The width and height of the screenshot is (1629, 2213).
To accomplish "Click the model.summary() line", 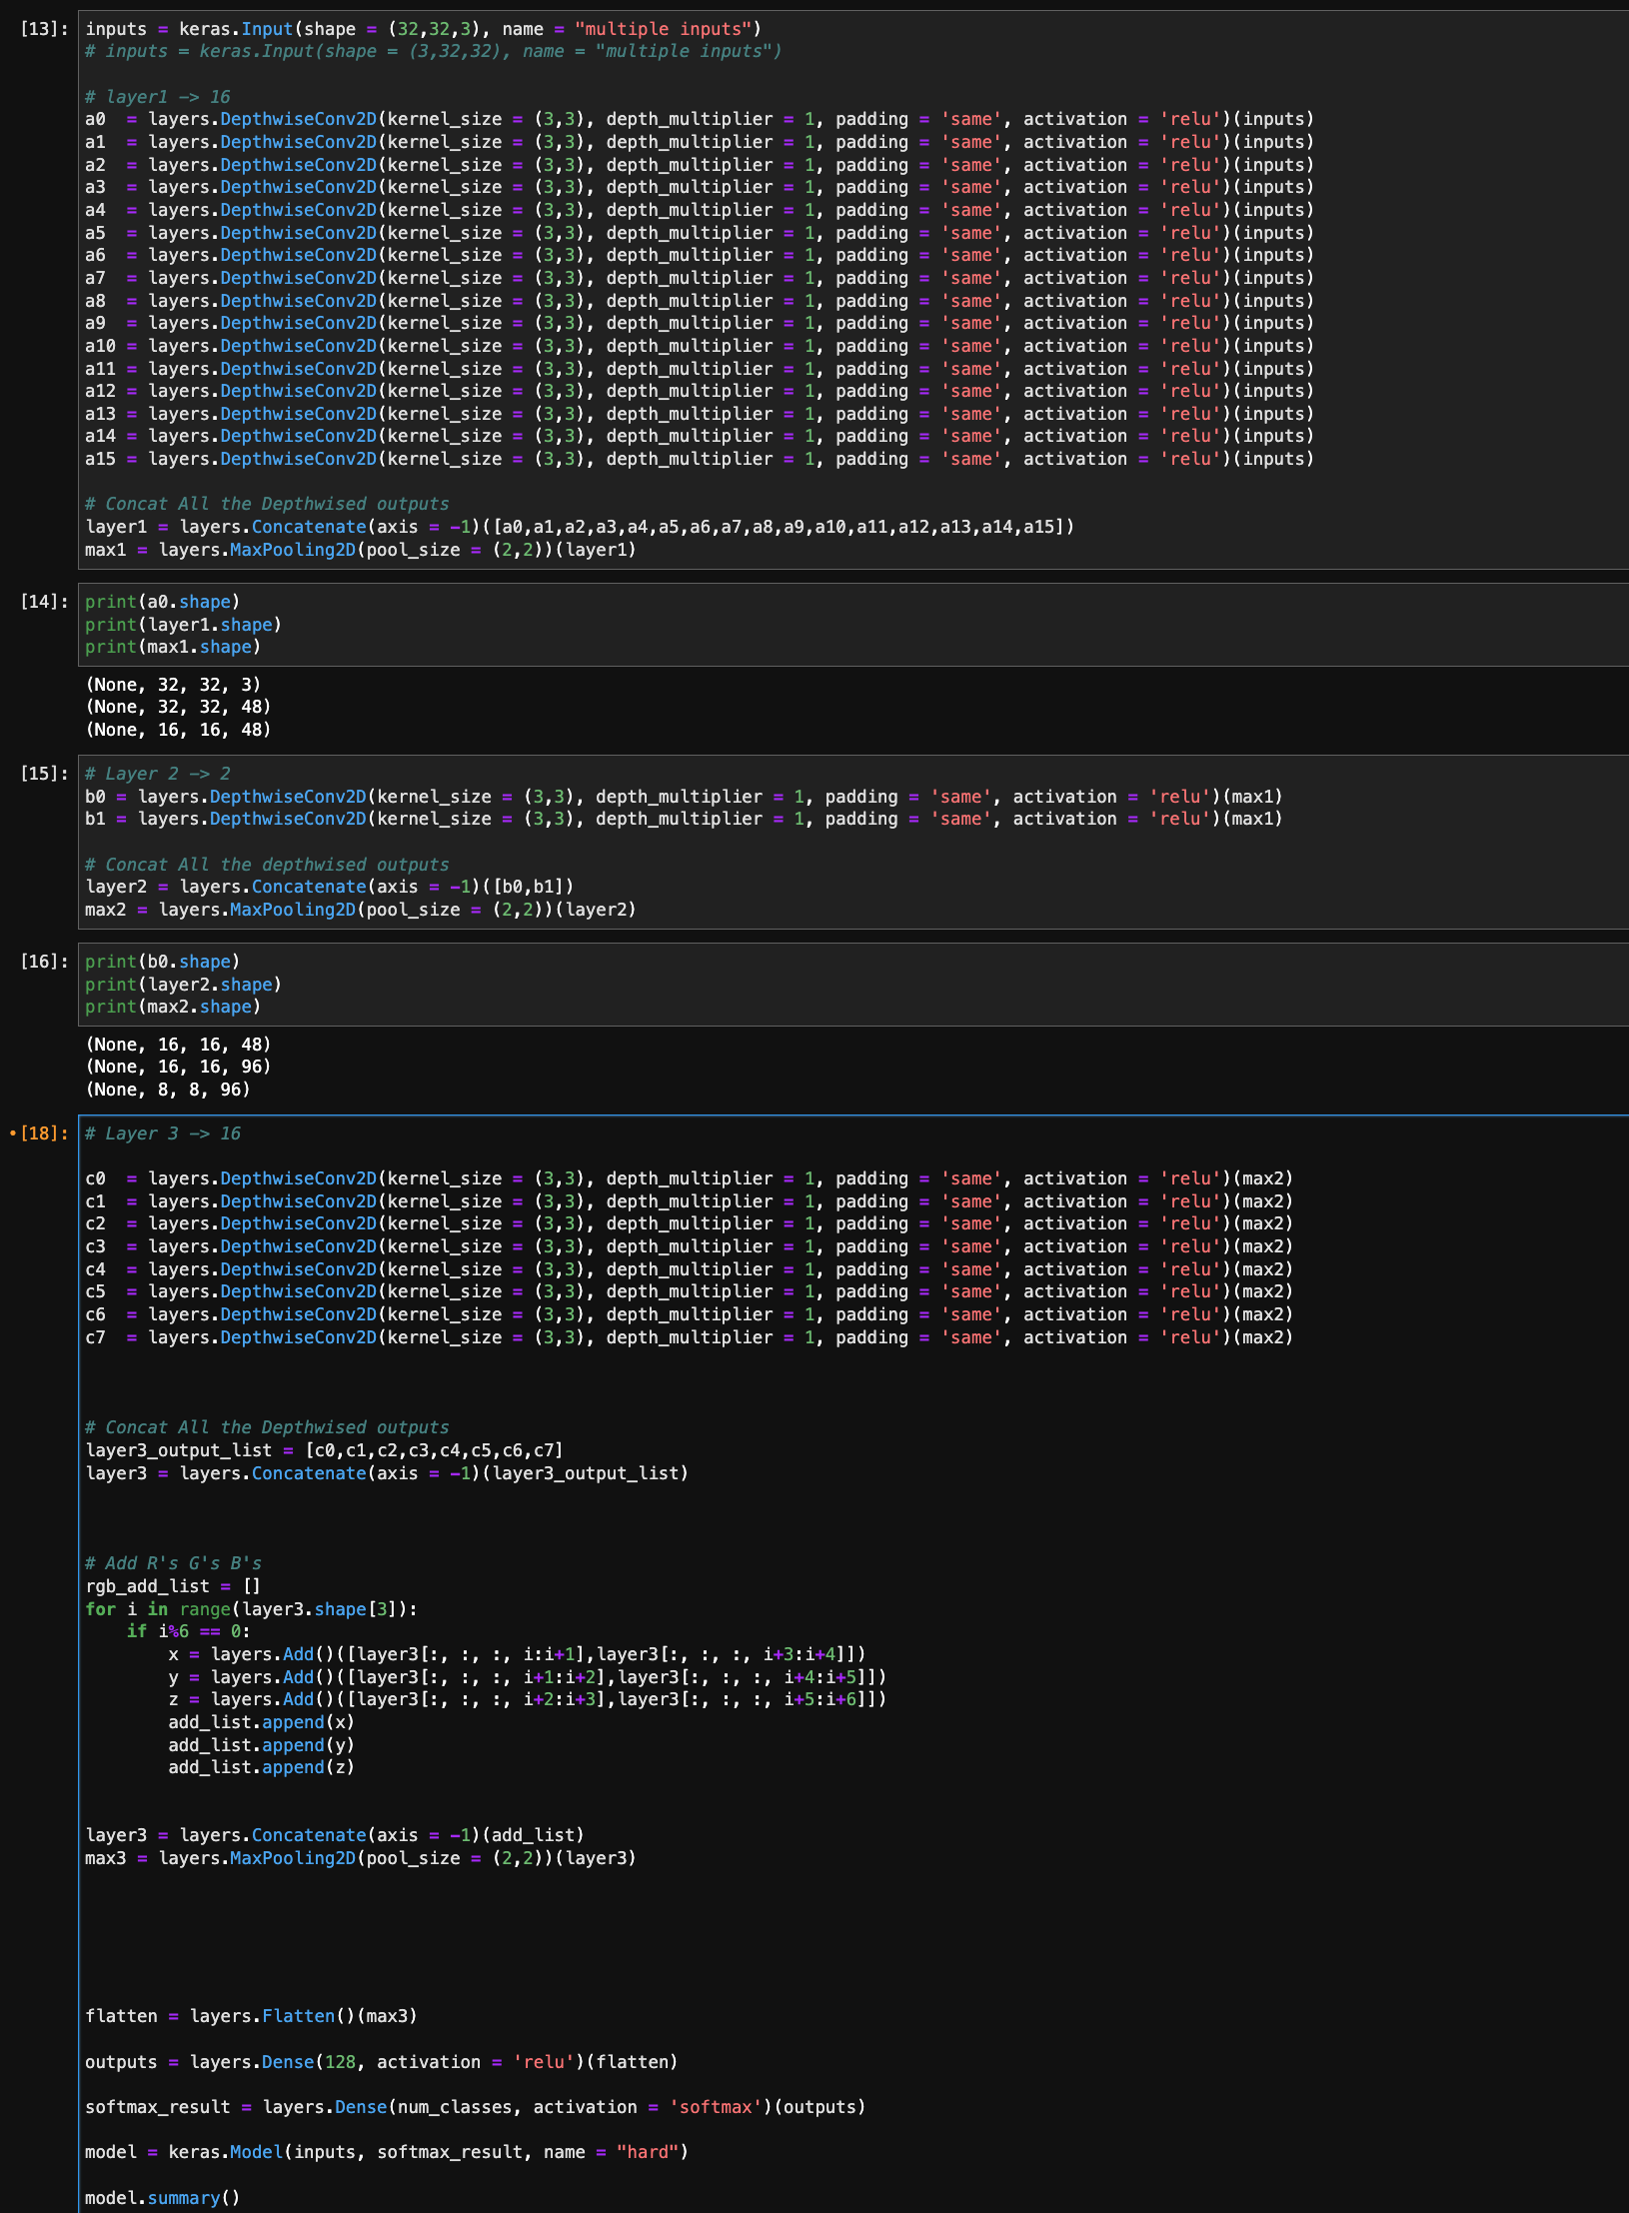I will (x=162, y=2198).
